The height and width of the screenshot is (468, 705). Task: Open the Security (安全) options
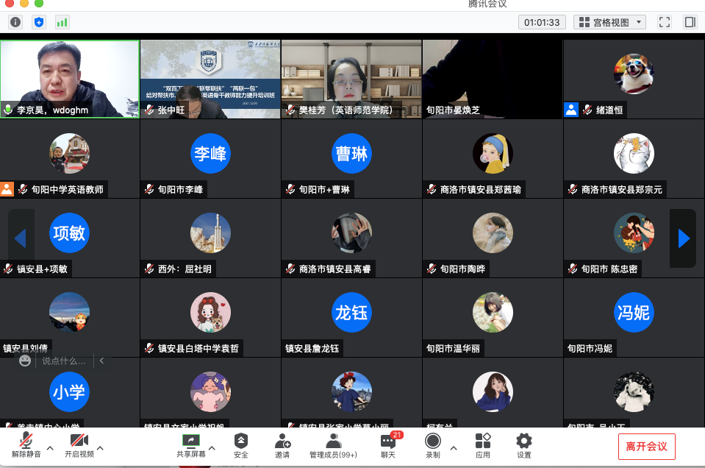240,445
